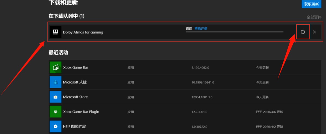This screenshot has width=326, height=134.
Task: Click 今天更新 in the Microsoft Store row
Action: (x=262, y=97)
